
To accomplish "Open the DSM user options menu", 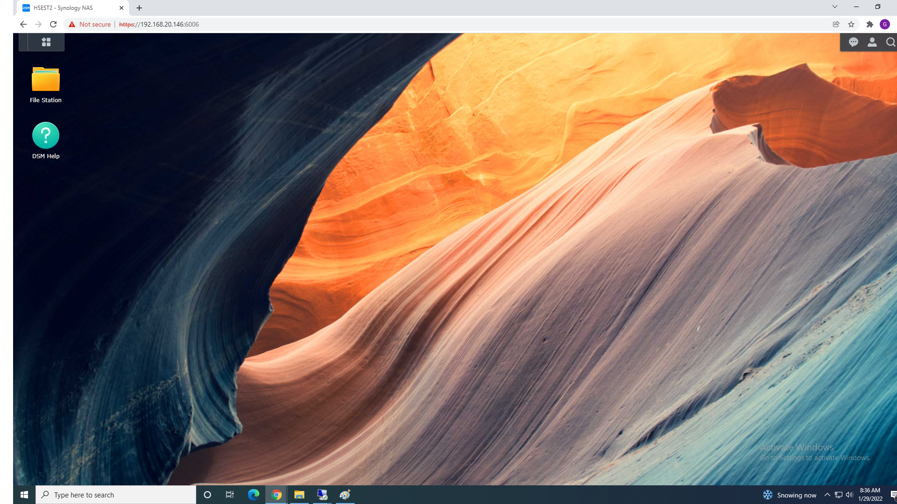I will (x=872, y=42).
